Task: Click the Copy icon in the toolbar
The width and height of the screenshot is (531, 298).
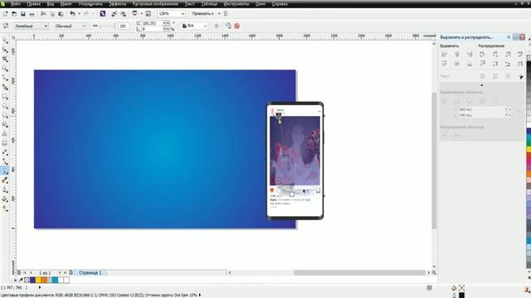Action: (x=52, y=14)
